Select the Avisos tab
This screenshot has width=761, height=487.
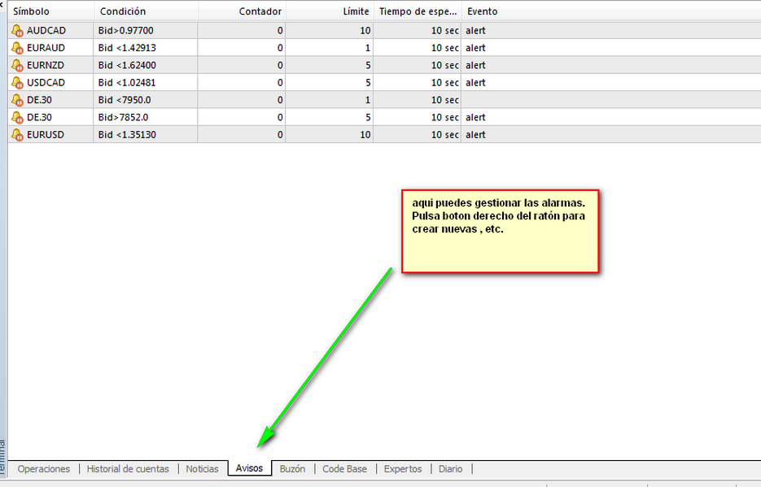[x=249, y=469]
